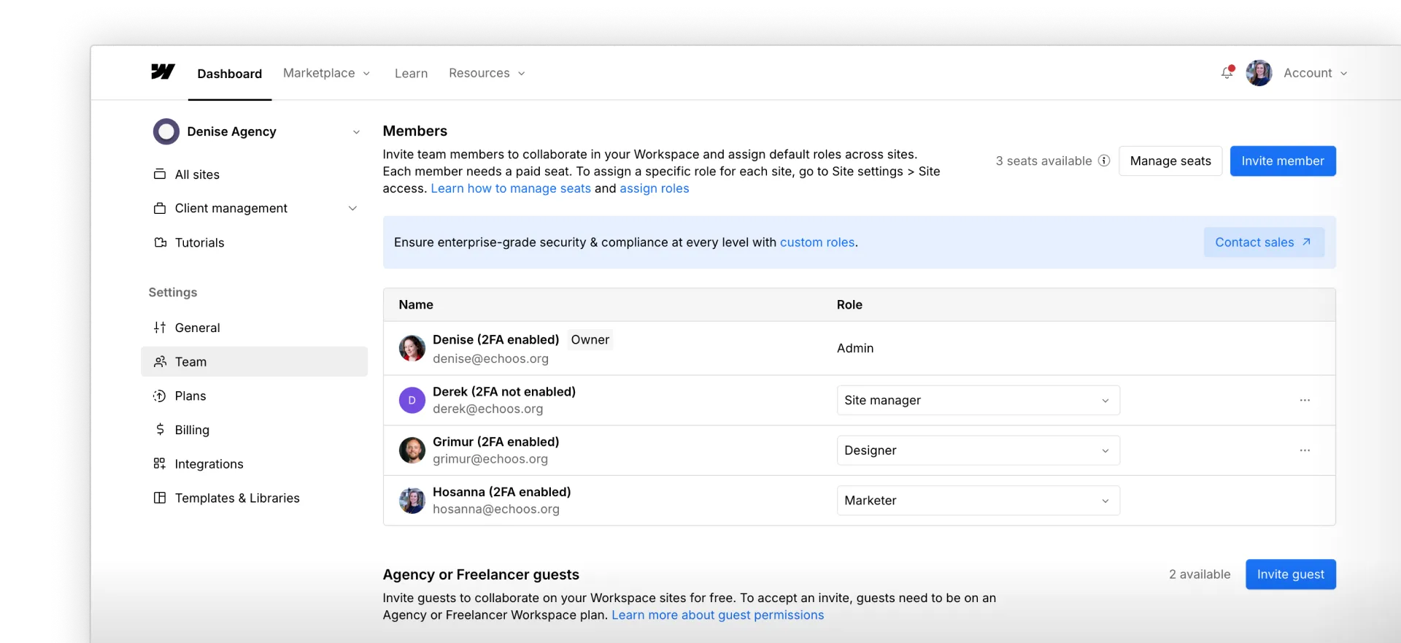Click Denise's member avatar photo

[412, 348]
